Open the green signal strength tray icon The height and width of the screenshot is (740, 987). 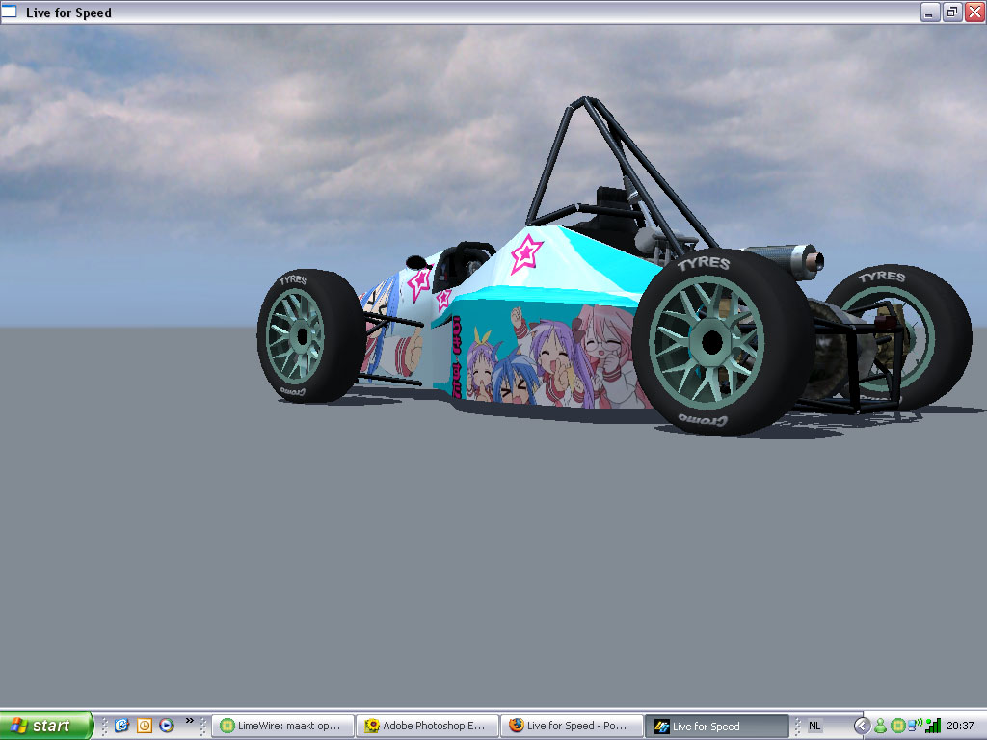(x=933, y=727)
